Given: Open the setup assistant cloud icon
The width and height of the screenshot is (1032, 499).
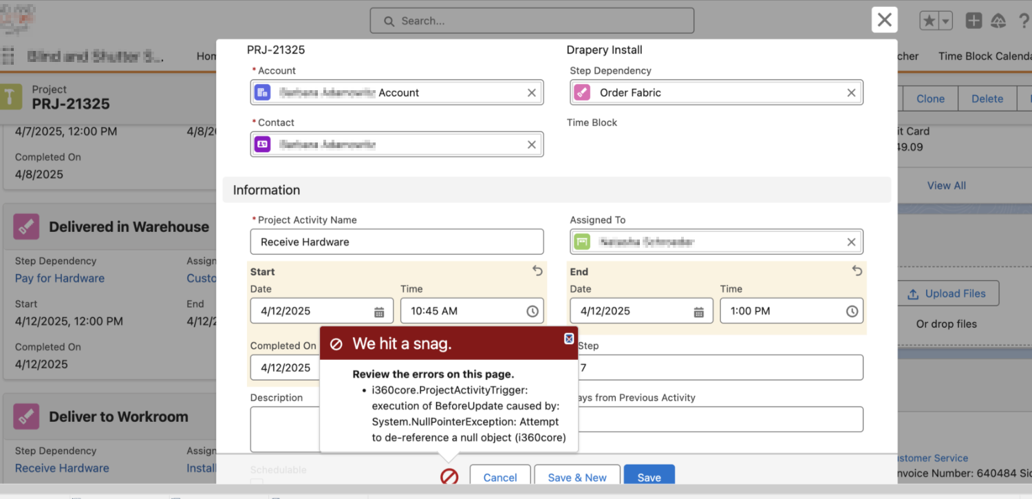Looking at the screenshot, I should coord(998,21).
